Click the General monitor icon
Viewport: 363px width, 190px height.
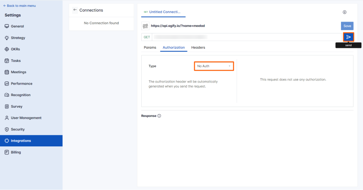click(x=7, y=26)
